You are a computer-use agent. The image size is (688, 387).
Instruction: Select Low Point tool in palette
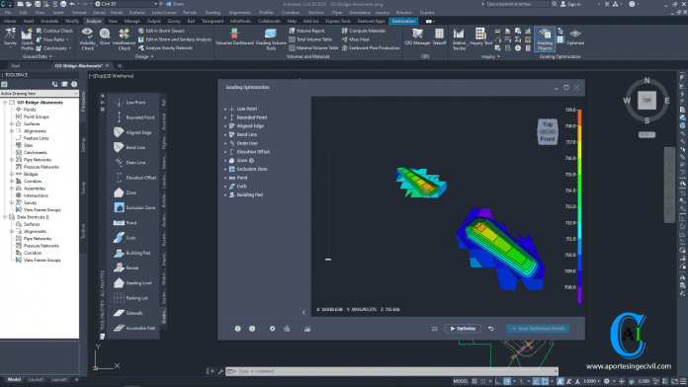point(129,103)
